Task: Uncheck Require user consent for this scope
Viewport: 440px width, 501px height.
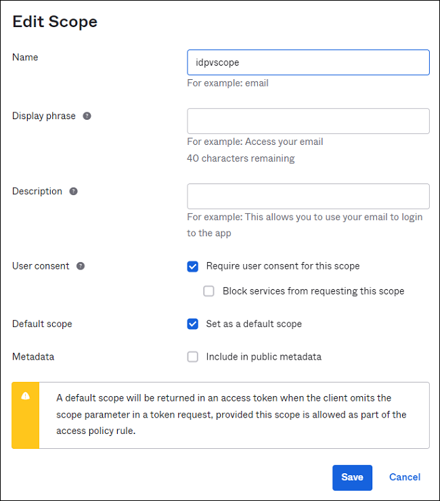Action: (x=193, y=267)
